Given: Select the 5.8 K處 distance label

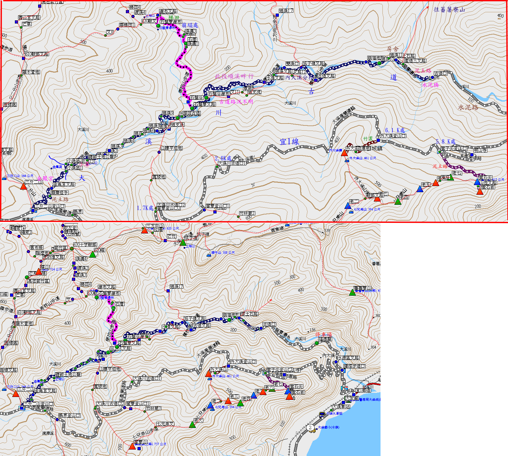Looking at the screenshot, I should click(x=445, y=142).
